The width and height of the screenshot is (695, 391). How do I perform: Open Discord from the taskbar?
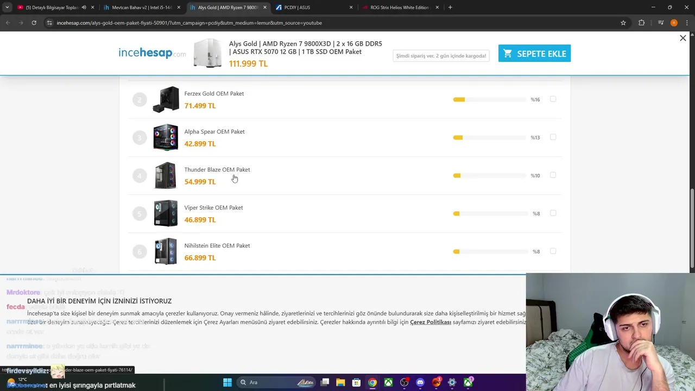coord(420,382)
